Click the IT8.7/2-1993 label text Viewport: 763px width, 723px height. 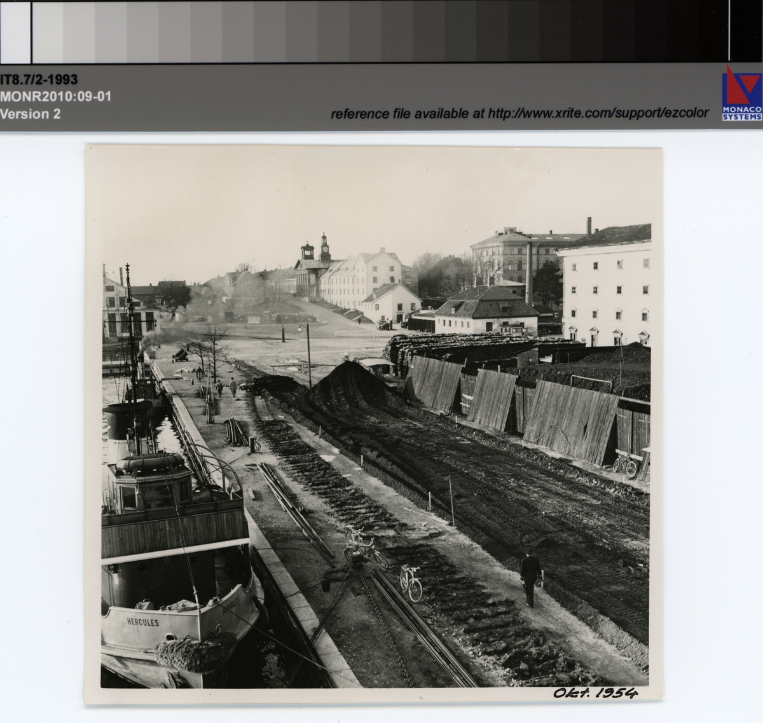click(x=39, y=79)
